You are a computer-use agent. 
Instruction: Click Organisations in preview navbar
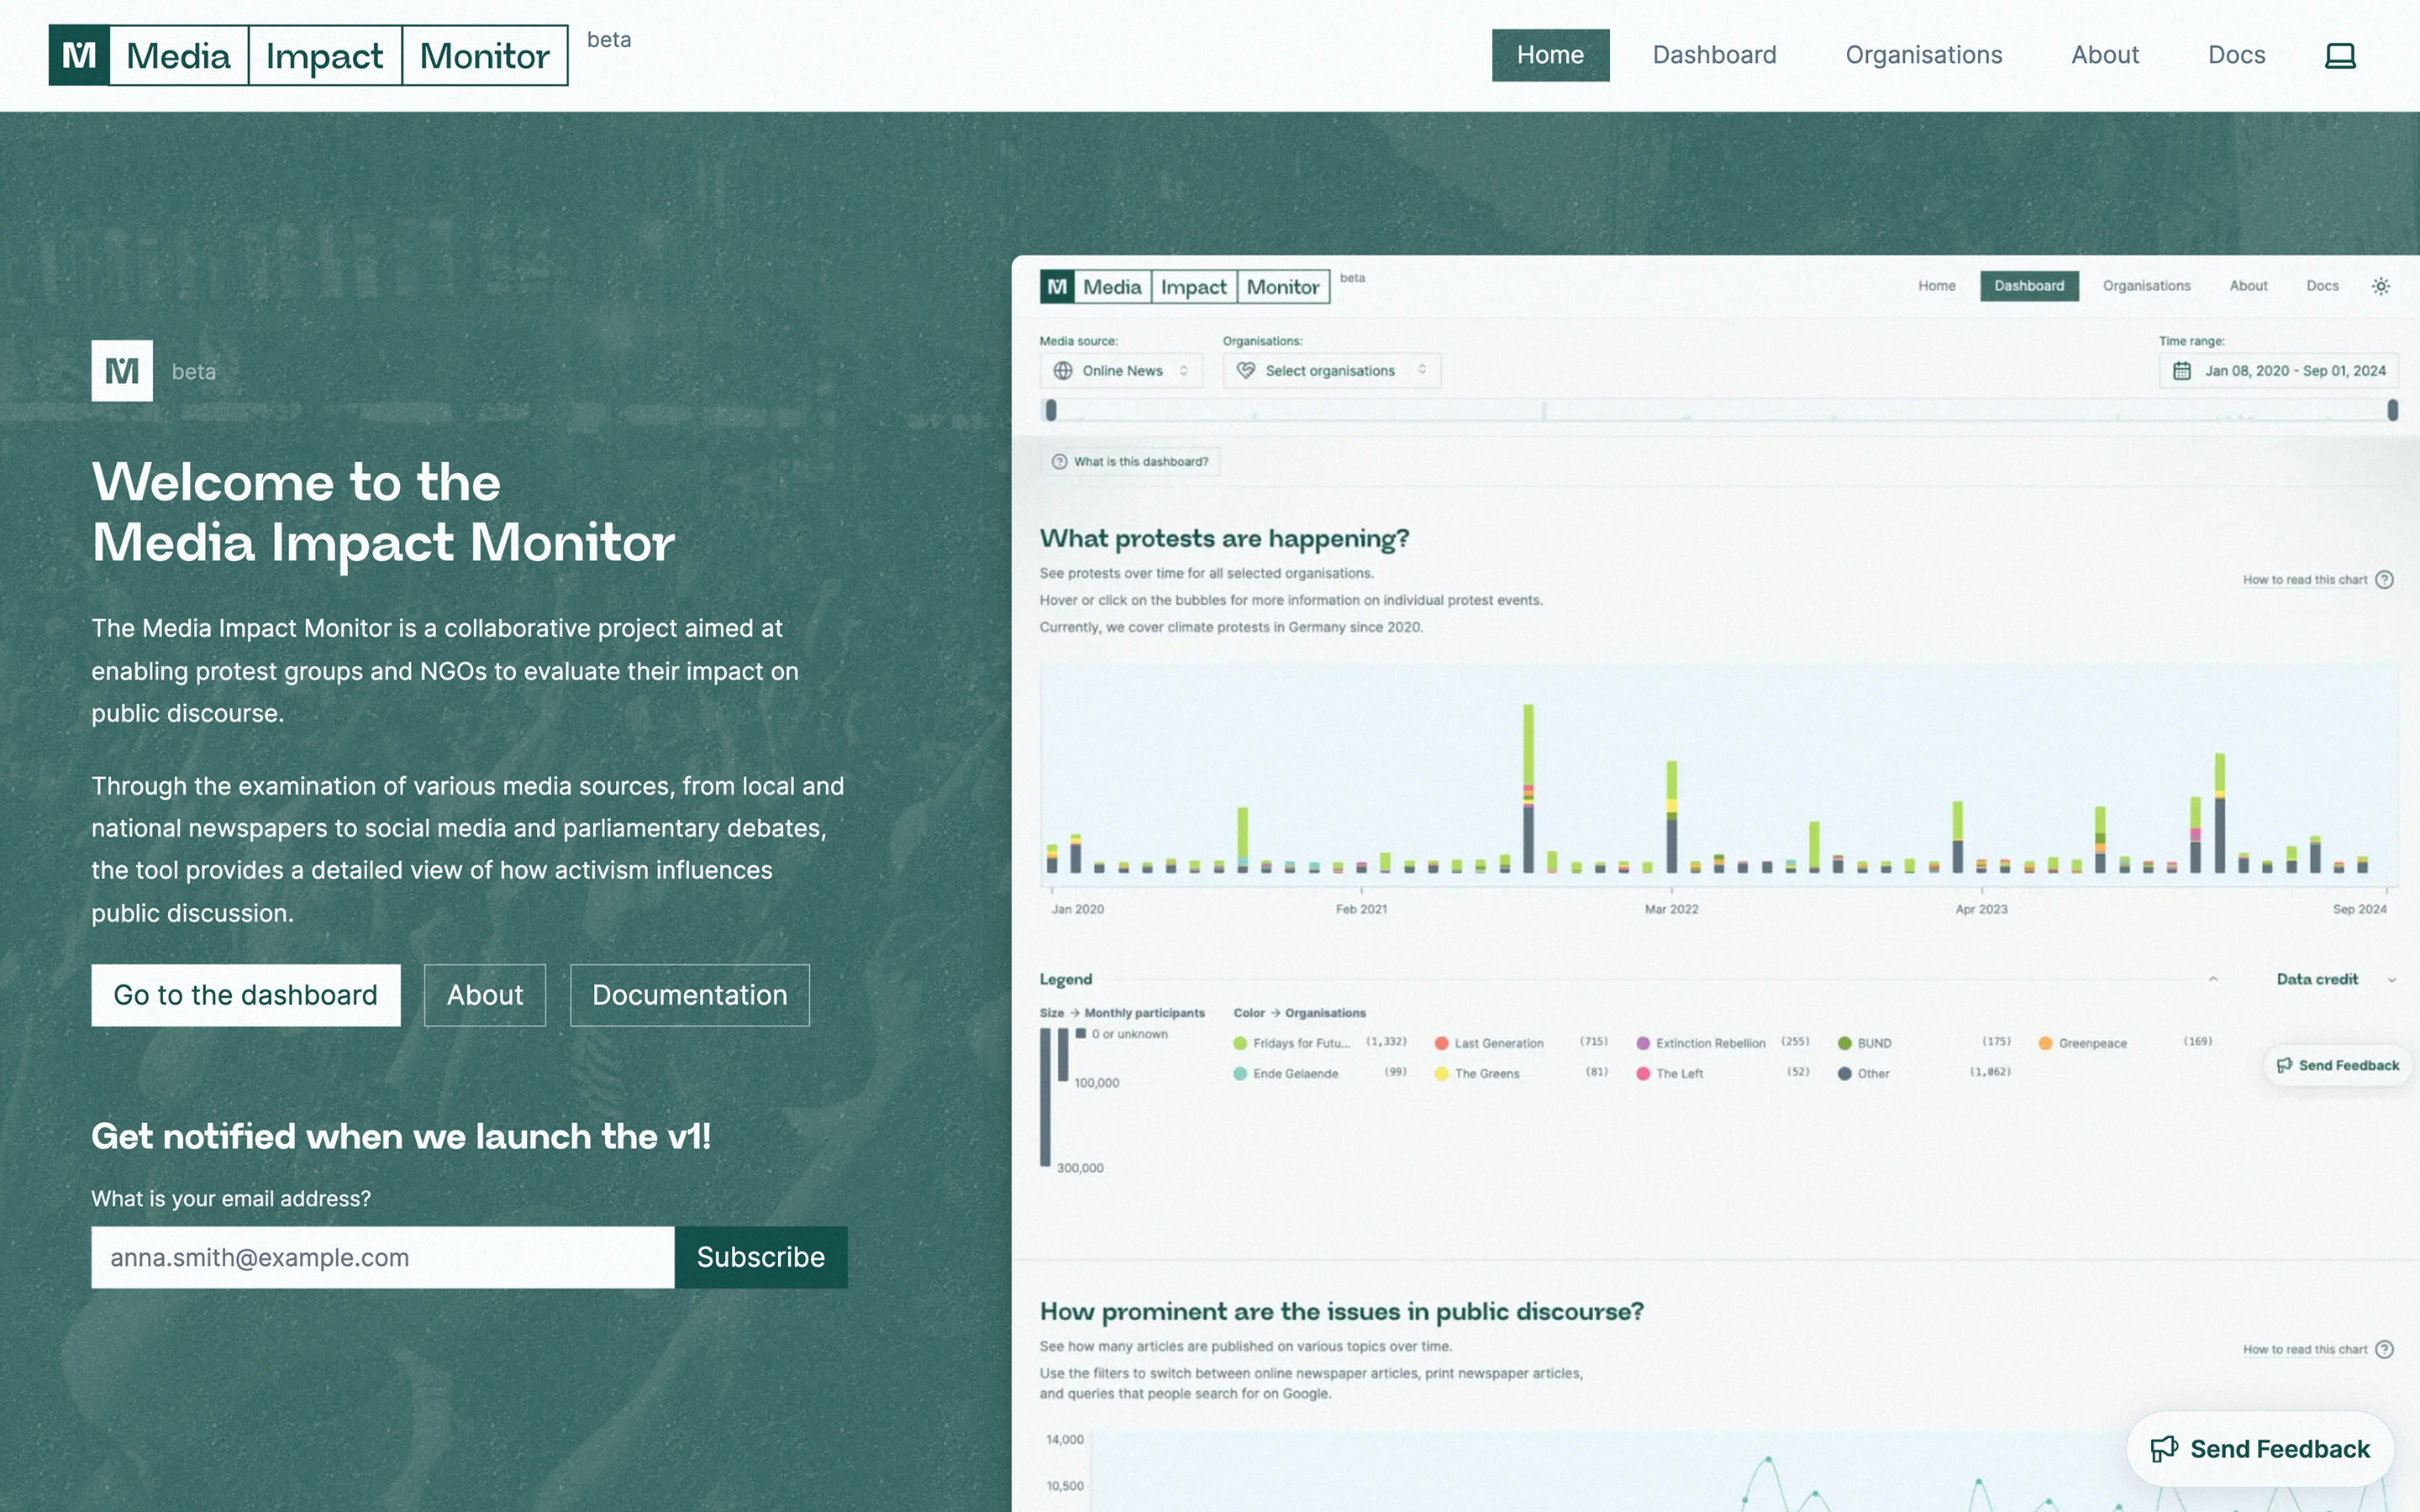tap(2146, 286)
